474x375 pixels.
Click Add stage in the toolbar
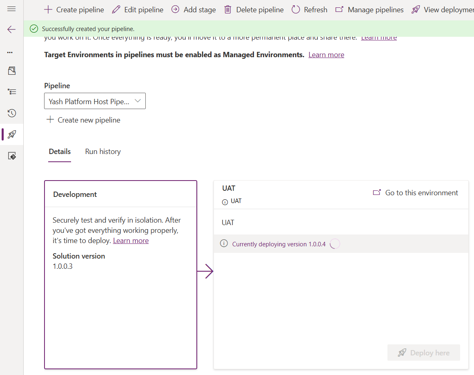tap(194, 10)
